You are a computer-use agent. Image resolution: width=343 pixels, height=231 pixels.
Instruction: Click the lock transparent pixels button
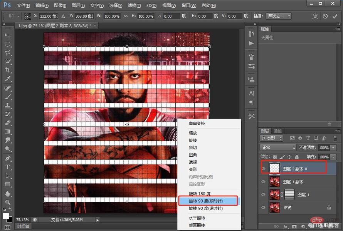[x=275, y=157]
